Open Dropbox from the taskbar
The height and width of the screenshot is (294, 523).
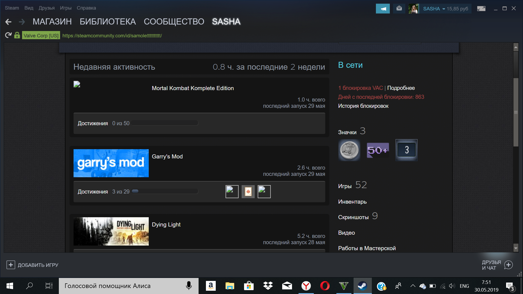(268, 286)
